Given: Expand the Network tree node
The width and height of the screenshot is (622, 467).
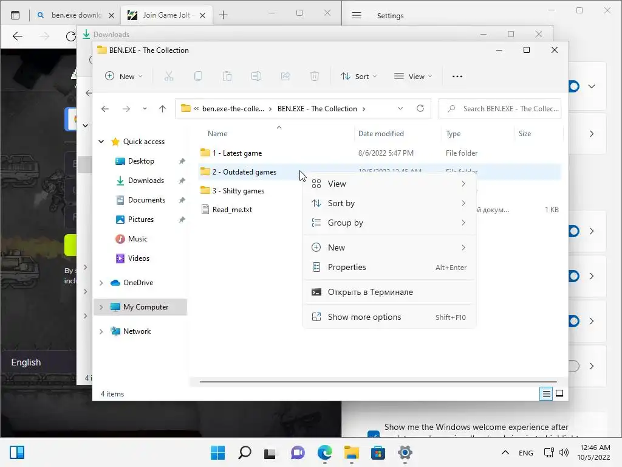Looking at the screenshot, I should click(x=101, y=331).
